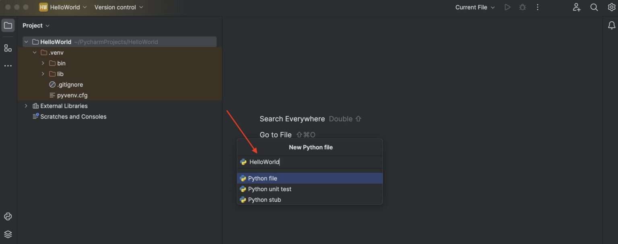Click the HelloWorld filename input field
The width and height of the screenshot is (618, 244).
[x=310, y=162]
